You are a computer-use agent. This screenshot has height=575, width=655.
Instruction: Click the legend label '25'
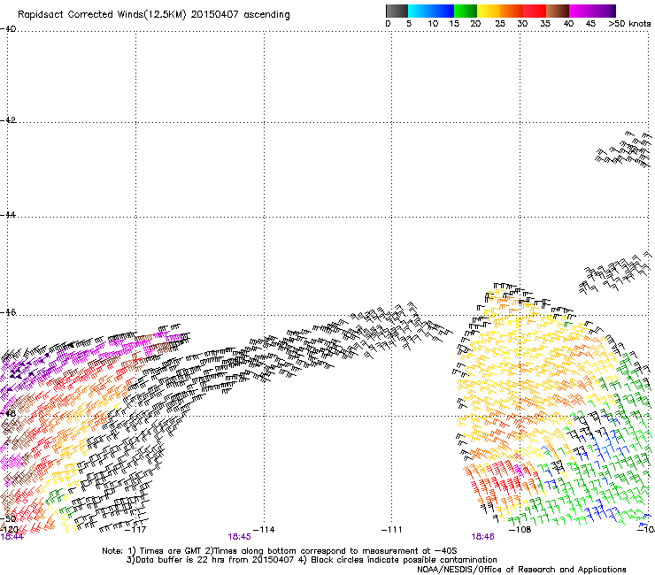500,24
